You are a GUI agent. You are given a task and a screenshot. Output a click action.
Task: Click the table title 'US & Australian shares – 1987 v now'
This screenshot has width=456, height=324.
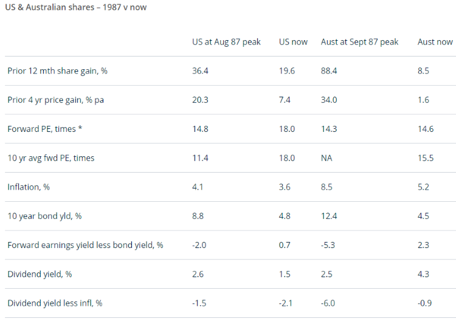pyautogui.click(x=75, y=7)
